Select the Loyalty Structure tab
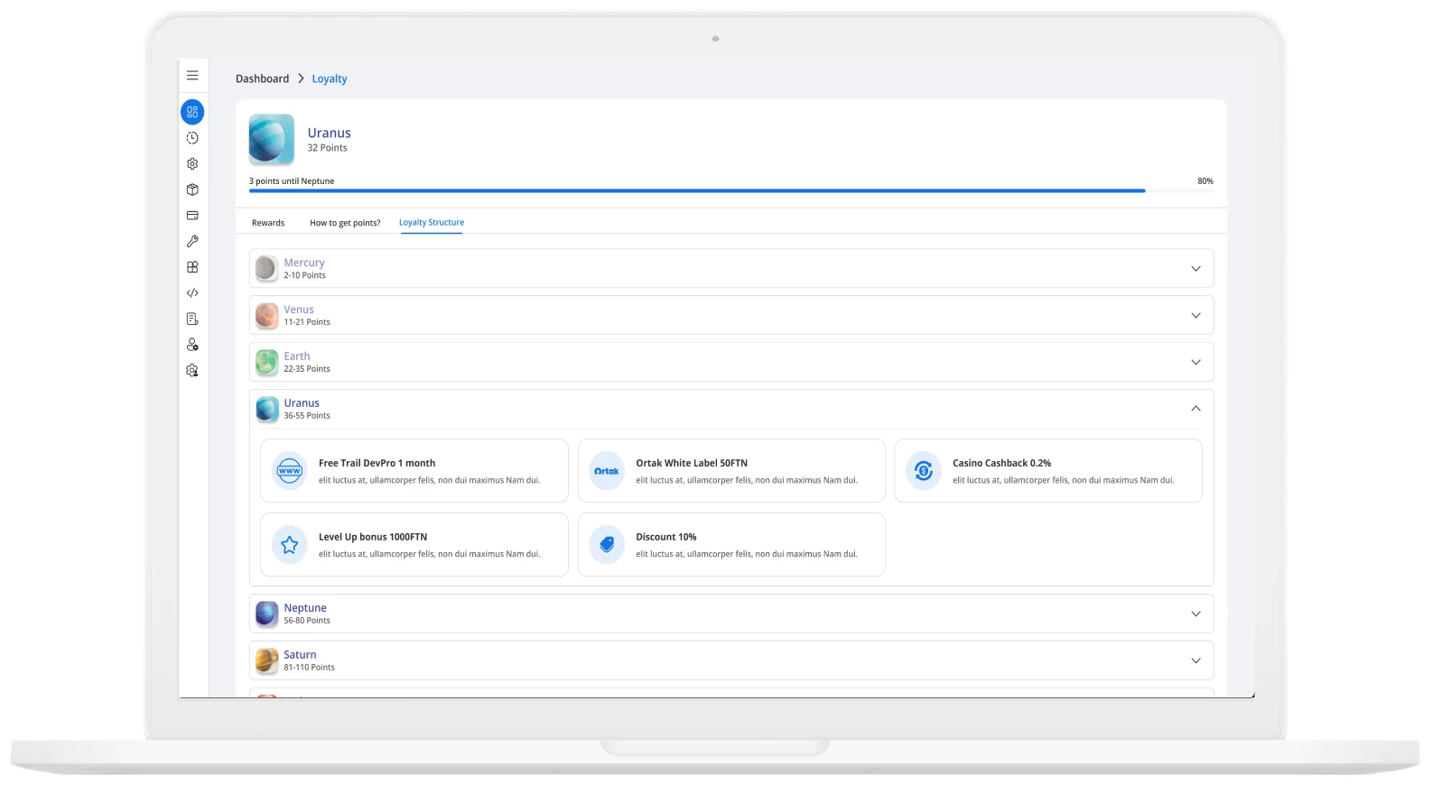Screen dimensions: 1432x785 (x=432, y=223)
